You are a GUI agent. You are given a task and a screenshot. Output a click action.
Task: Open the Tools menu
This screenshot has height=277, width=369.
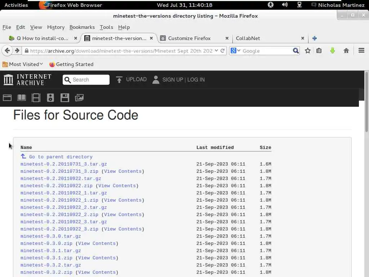coord(106,27)
